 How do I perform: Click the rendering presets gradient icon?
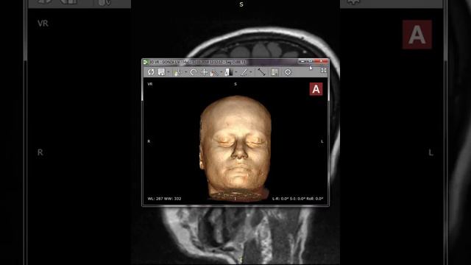pos(229,72)
